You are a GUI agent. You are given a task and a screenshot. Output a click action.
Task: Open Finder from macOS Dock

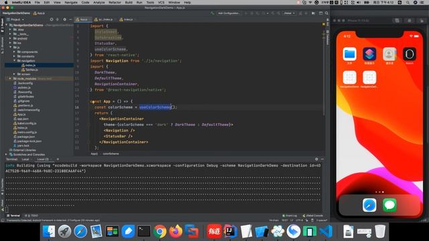tap(49, 231)
